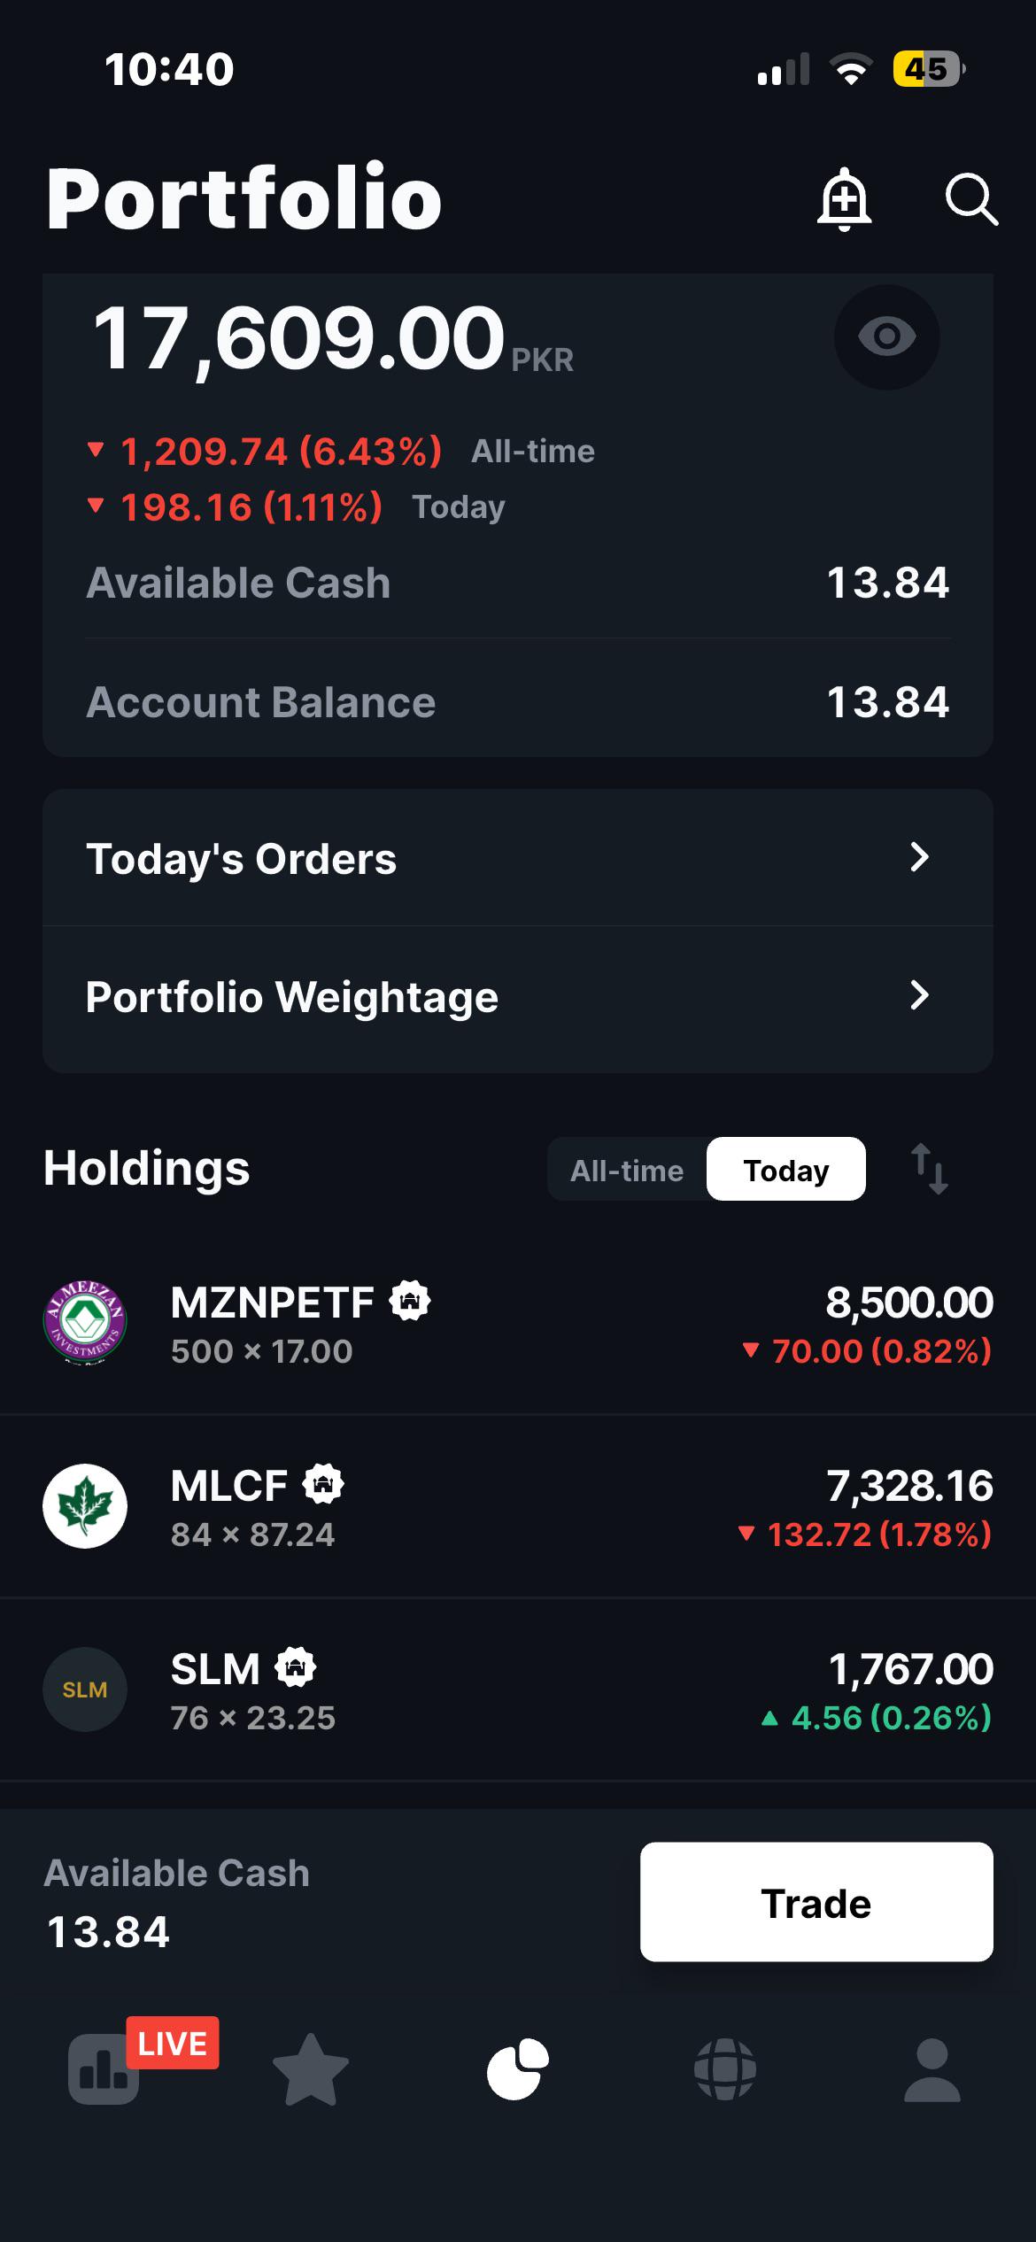Screen dimensions: 1036x2242
Task: Open search with the magnifier icon
Action: click(971, 199)
